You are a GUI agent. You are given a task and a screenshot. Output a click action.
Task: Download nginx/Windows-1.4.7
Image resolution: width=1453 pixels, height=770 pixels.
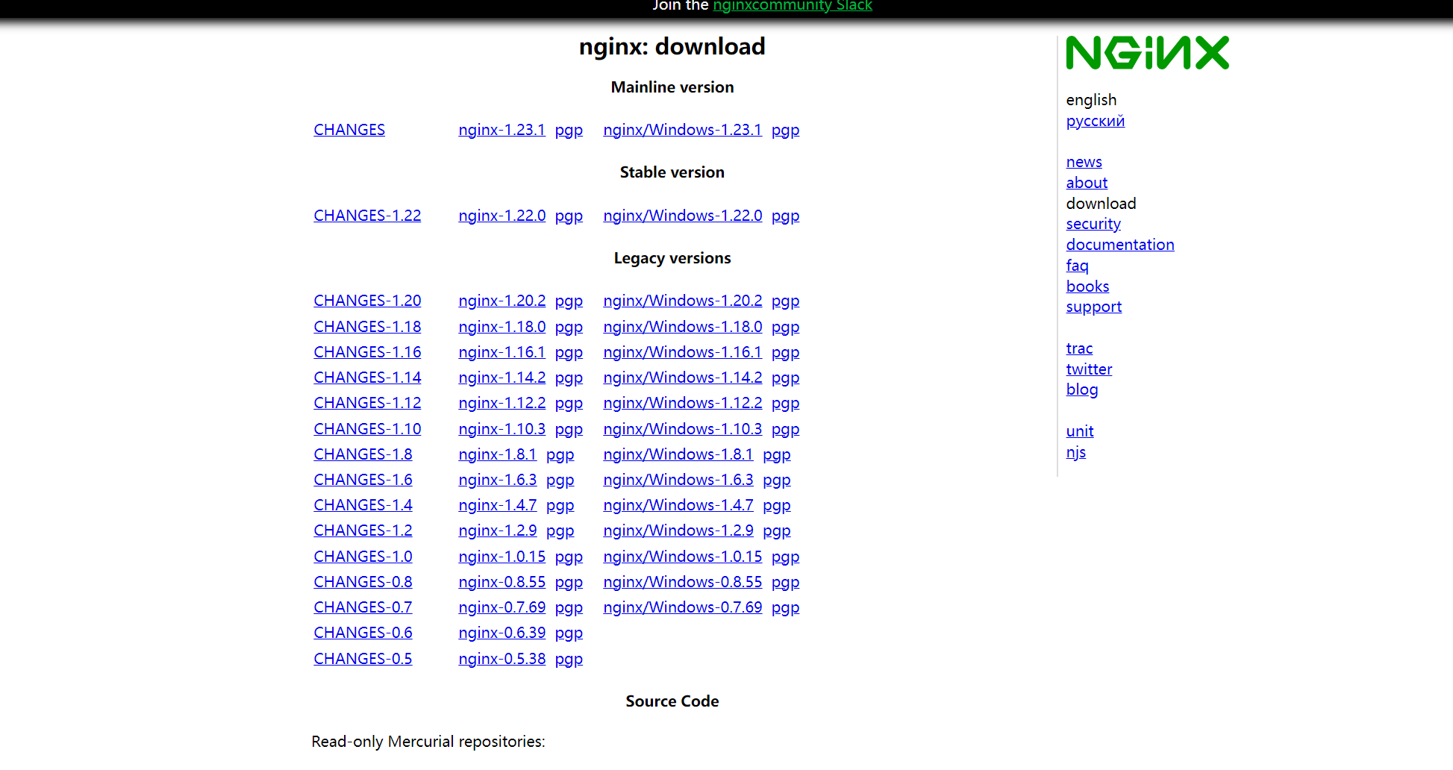click(x=678, y=505)
